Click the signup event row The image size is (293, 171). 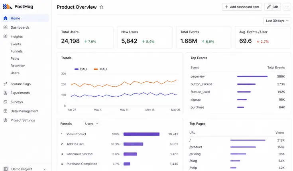[x=238, y=99]
